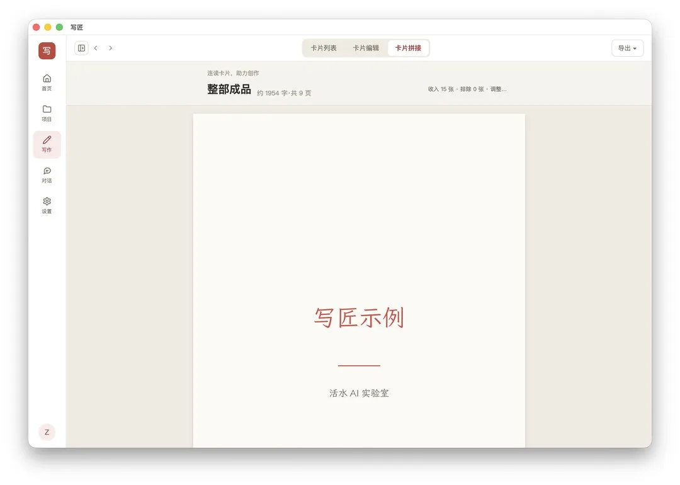Close the 写匠 window
The image size is (680, 485).
pyautogui.click(x=37, y=27)
